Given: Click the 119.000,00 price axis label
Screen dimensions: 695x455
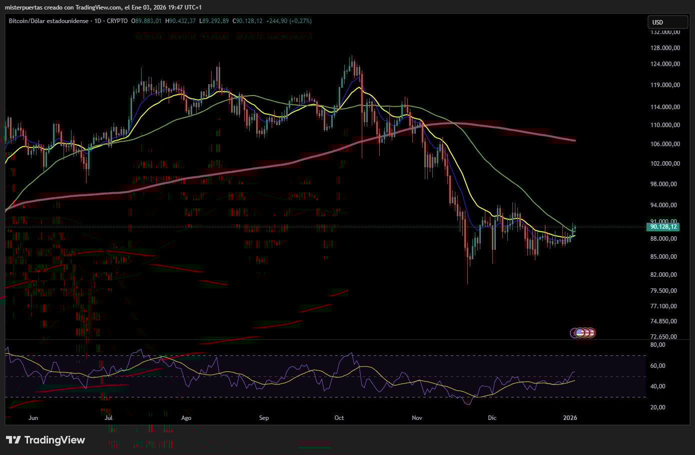Looking at the screenshot, I should [665, 85].
